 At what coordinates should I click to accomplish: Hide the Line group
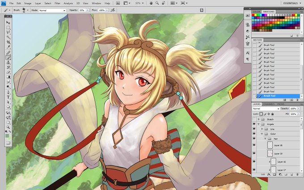(x=254, y=129)
